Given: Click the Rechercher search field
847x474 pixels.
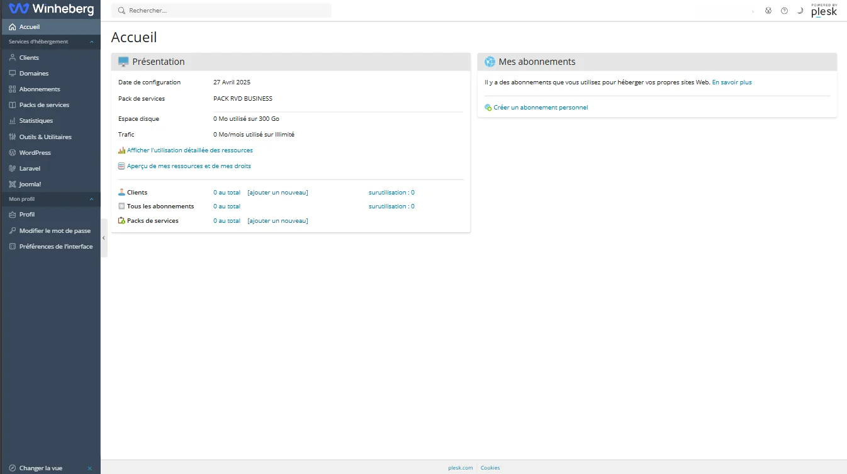Looking at the screenshot, I should pyautogui.click(x=222, y=11).
